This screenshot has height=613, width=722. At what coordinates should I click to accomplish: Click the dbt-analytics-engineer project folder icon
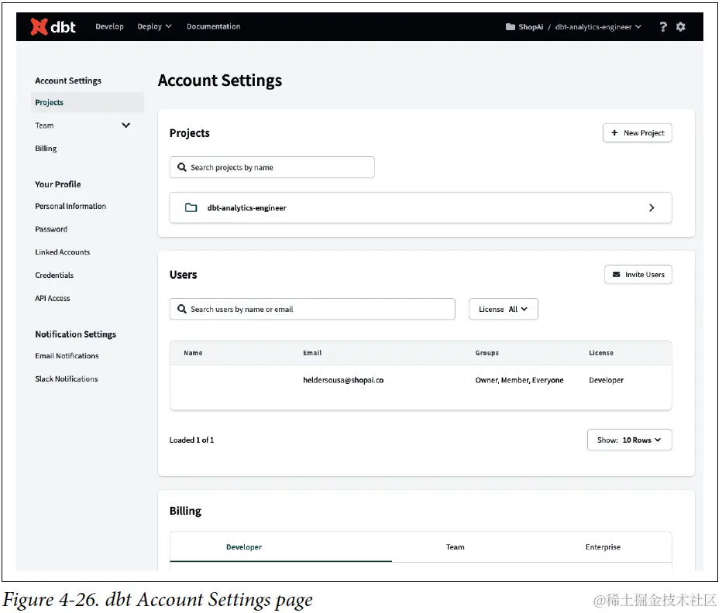[191, 207]
